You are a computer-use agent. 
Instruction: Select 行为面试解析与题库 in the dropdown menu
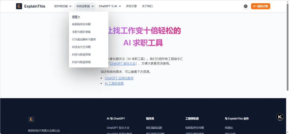coord(84,39)
